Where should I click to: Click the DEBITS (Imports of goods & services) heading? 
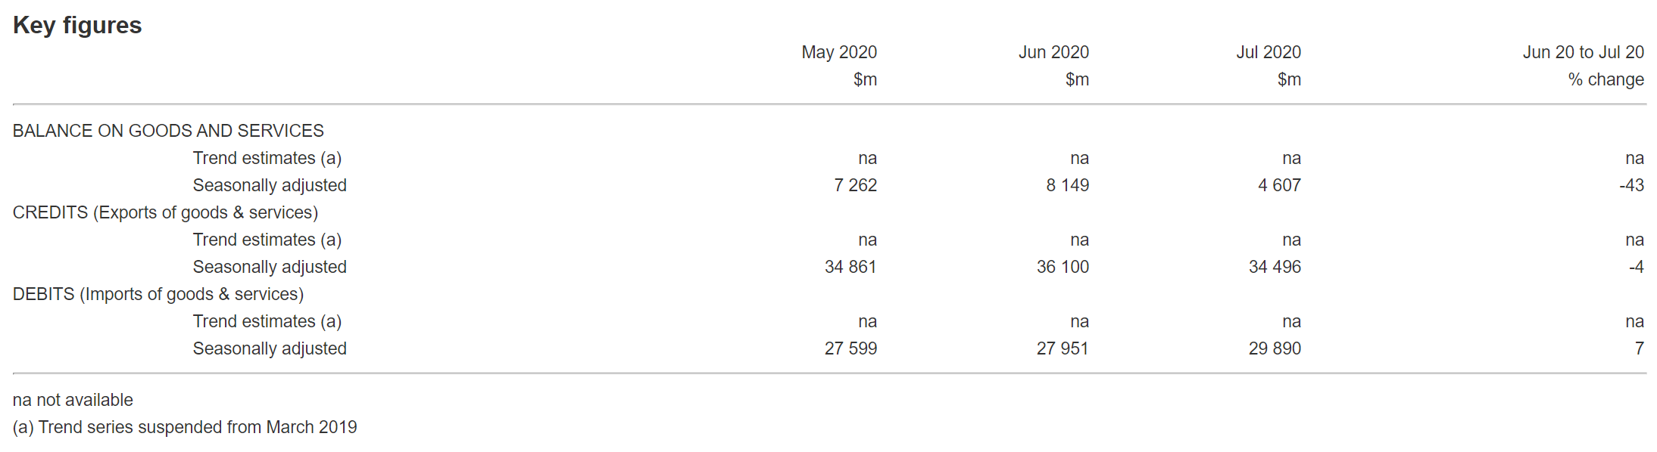pos(158,294)
